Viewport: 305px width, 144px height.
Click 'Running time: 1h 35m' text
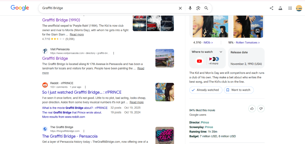pyautogui.click(x=203, y=132)
